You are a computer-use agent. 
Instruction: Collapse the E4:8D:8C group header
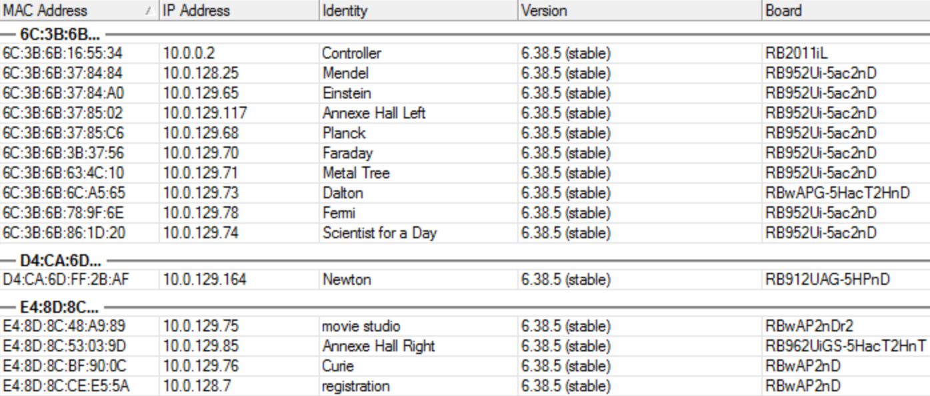click(59, 308)
